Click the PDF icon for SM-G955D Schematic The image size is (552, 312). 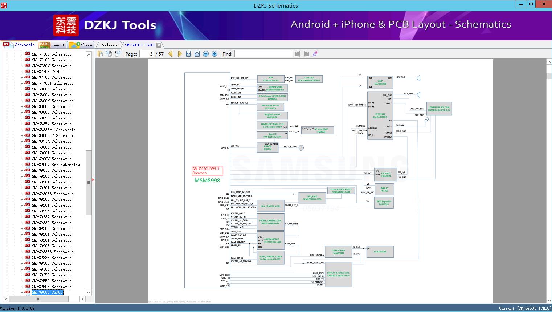tap(27, 281)
